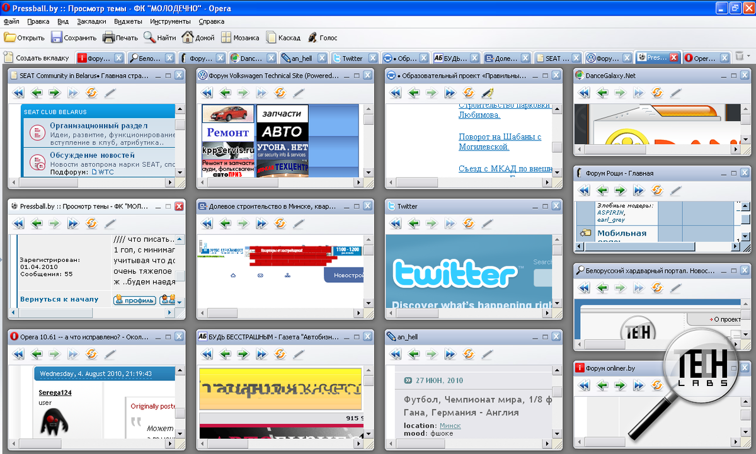Click rewind icon in DanceGalaxy.Net window
756x454 pixels.
coord(584,93)
